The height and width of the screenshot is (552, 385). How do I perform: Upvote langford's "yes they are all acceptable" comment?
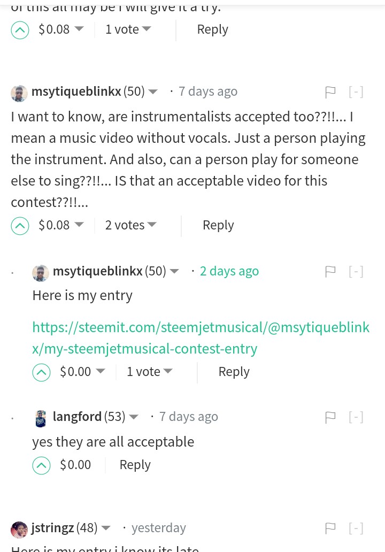[41, 465]
